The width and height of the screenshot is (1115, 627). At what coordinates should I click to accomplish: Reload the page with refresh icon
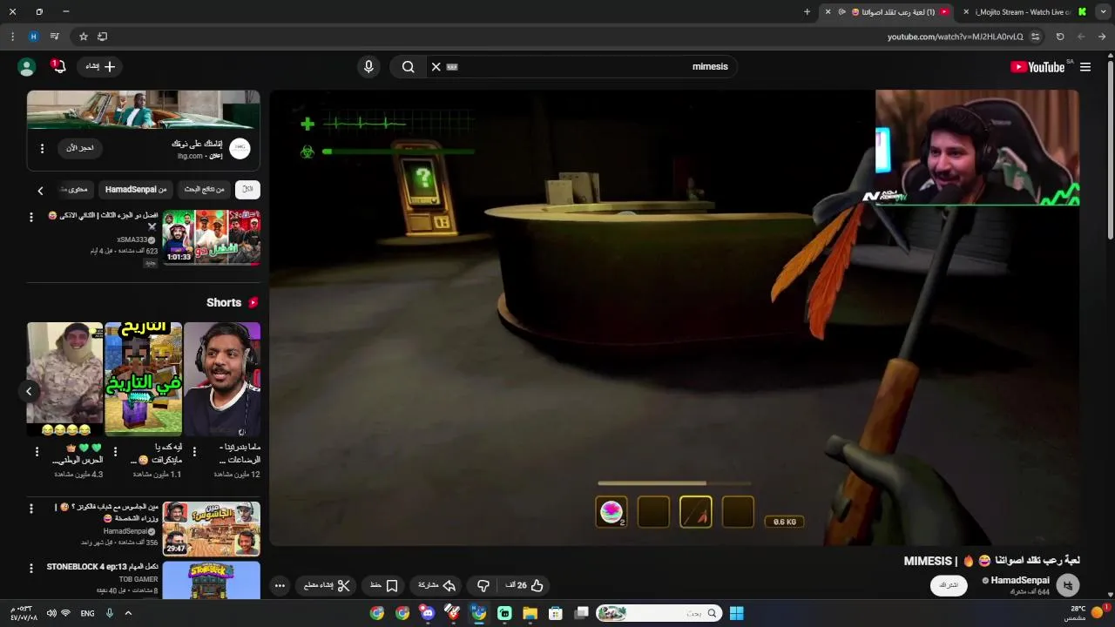tap(1060, 37)
